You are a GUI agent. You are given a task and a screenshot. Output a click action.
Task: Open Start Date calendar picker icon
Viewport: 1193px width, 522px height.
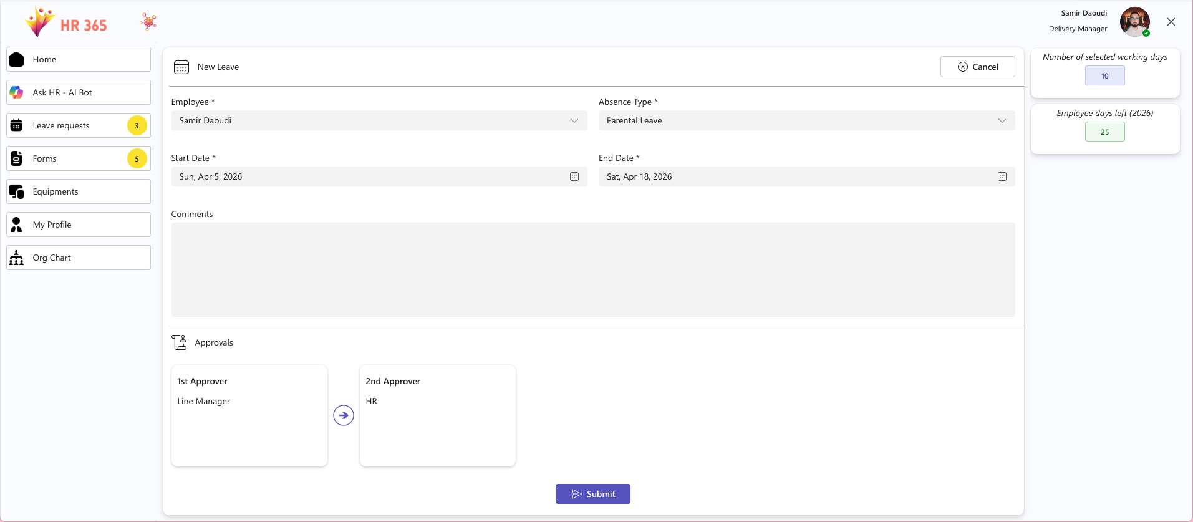coord(574,176)
